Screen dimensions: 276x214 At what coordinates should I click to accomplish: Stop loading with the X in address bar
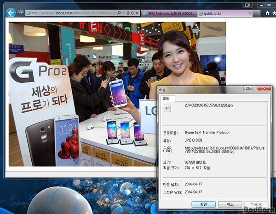137,13
